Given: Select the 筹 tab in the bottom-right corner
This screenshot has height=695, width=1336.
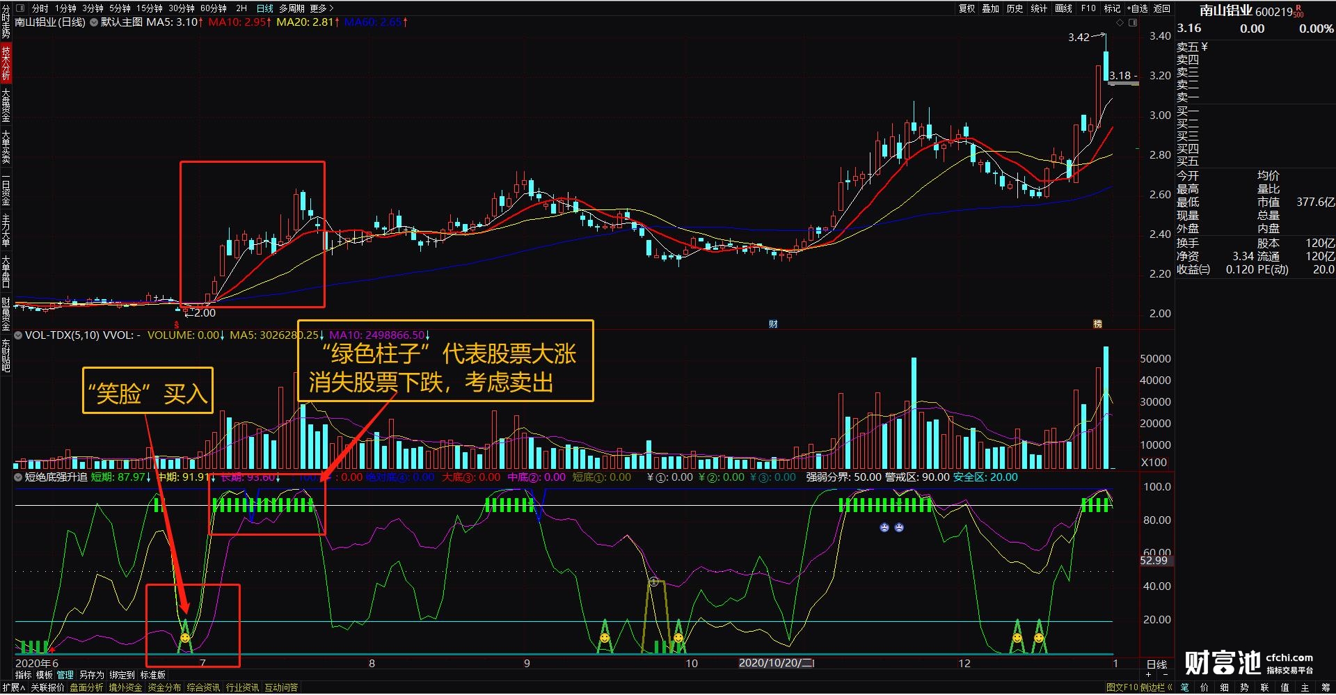Looking at the screenshot, I should (x=1326, y=688).
